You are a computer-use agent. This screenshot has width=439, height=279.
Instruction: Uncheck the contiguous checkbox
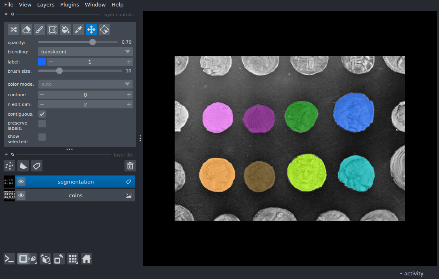point(42,114)
